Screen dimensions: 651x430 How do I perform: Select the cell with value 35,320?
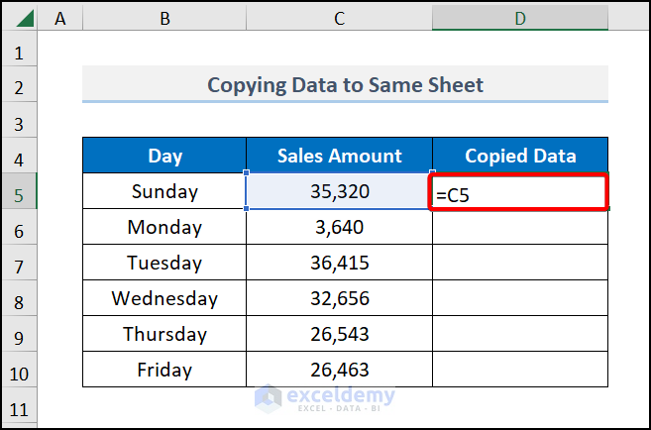[339, 192]
